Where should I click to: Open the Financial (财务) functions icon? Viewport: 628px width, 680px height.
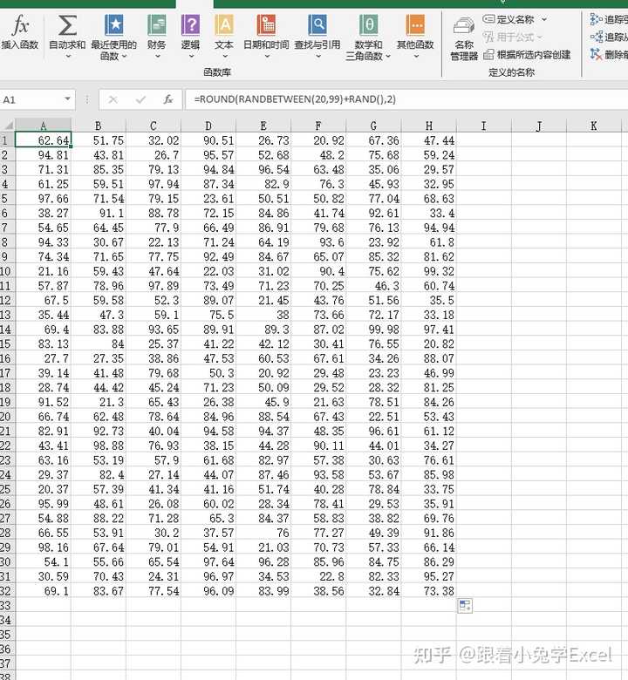[x=157, y=25]
